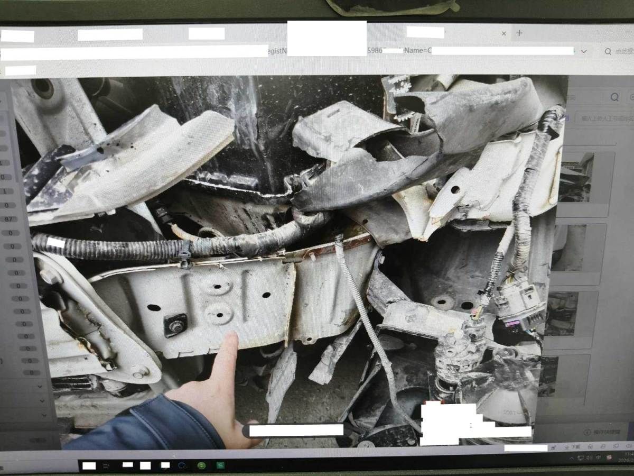The image size is (634, 476).
Task: Click the search magnifier in right panel
Action: (614, 97)
